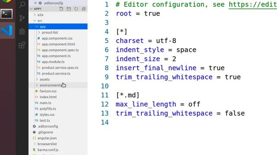Open favicon.ico file
277x155 pixels.
click(48, 91)
